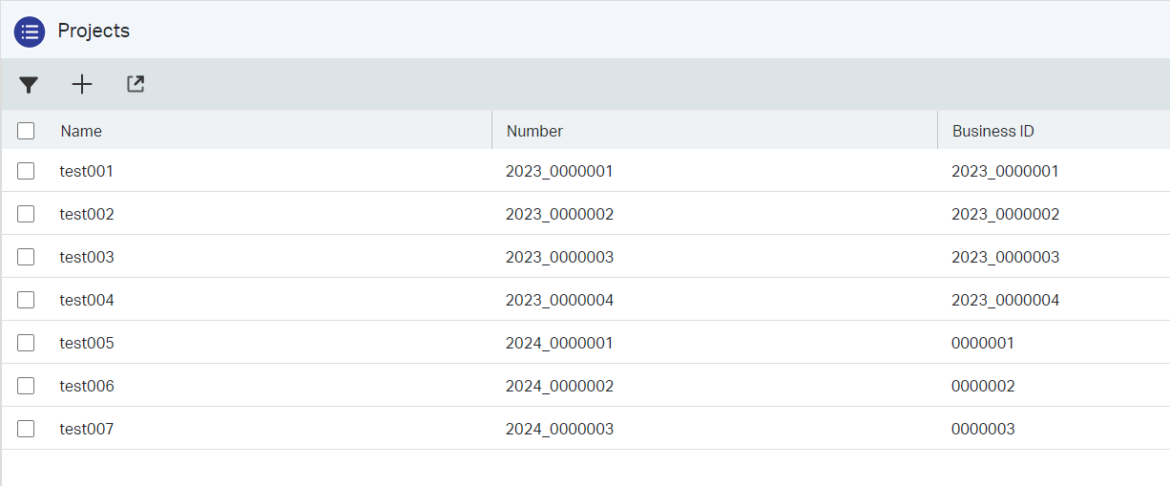Viewport: 1170px width, 486px height.
Task: Check the box for test001
Action: [26, 171]
